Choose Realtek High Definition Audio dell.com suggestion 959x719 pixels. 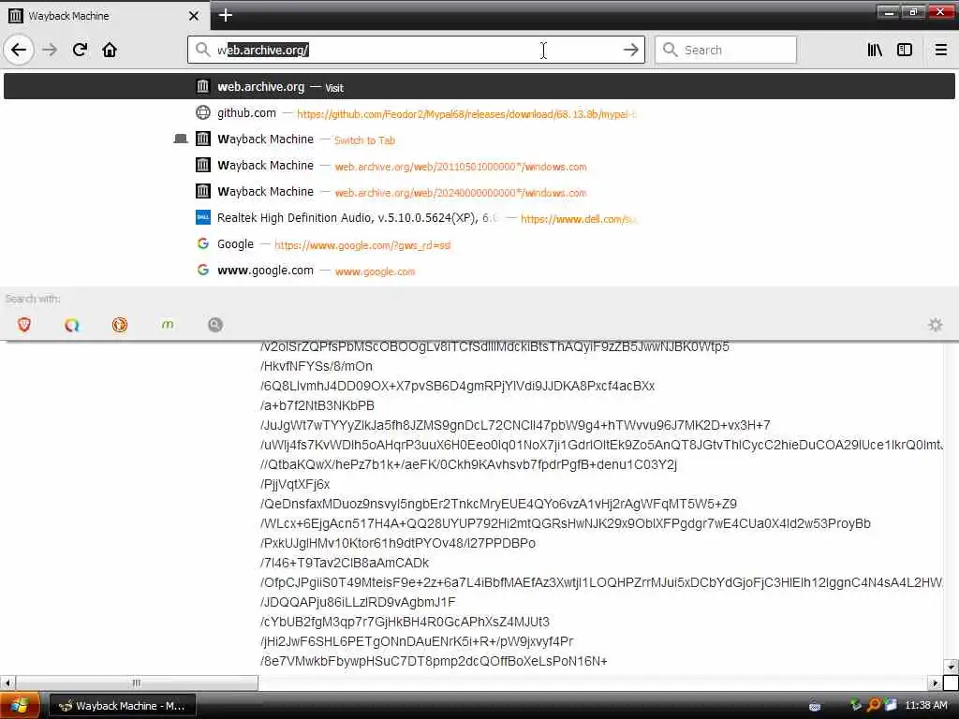(479, 218)
